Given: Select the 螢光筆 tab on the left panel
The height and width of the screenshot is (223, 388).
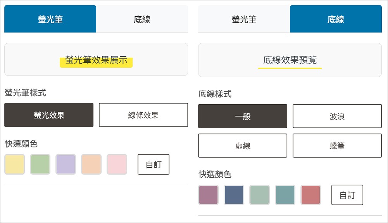Looking at the screenshot, I should pyautogui.click(x=50, y=19).
